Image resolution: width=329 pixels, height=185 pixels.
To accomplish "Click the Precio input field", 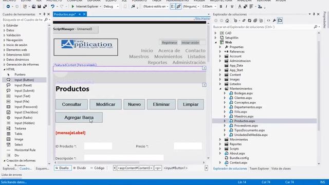I will (x=188, y=146).
